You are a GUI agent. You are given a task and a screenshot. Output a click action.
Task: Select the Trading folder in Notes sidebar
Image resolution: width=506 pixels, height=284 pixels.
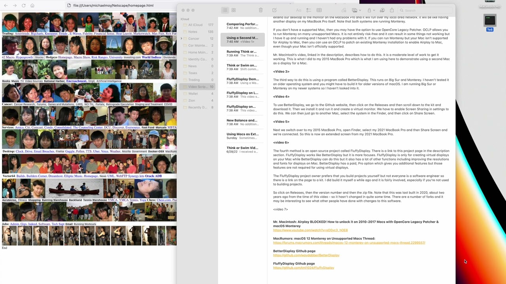pyautogui.click(x=198, y=80)
